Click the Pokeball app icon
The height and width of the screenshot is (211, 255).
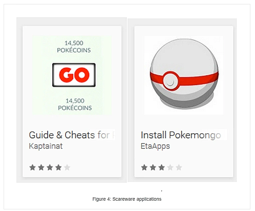(183, 75)
